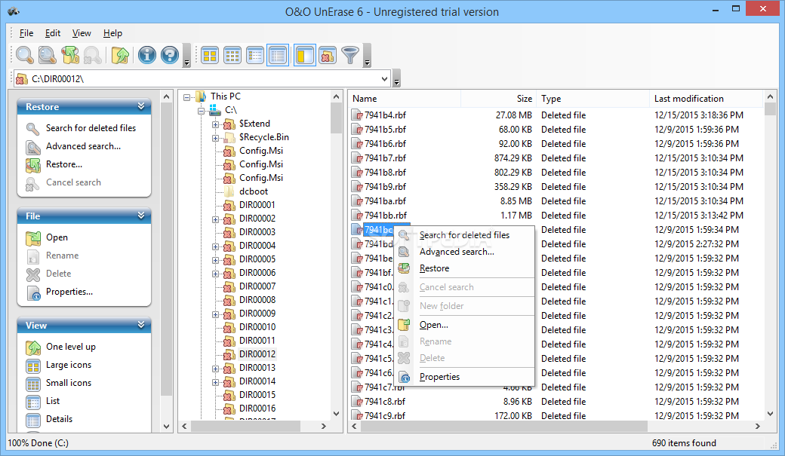
Task: Click List icon in View panel
Action: (33, 402)
